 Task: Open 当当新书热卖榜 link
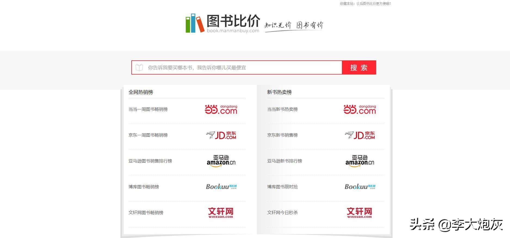(x=282, y=109)
